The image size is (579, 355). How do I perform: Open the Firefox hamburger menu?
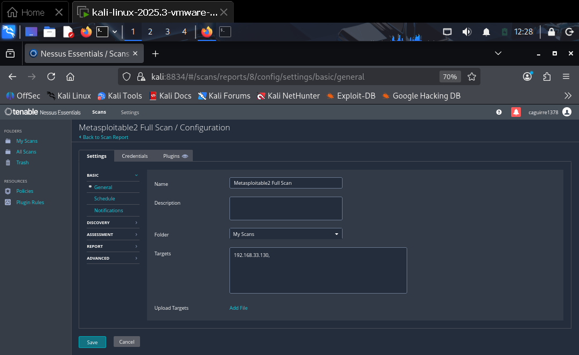tap(566, 76)
